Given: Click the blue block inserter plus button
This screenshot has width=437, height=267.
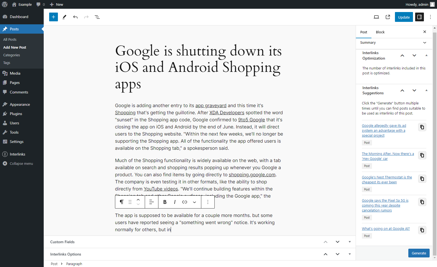Looking at the screenshot, I should click(54, 17).
